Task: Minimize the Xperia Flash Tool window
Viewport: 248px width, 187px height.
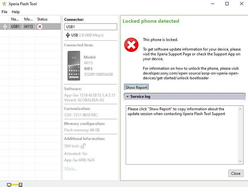Action: click(x=213, y=4)
